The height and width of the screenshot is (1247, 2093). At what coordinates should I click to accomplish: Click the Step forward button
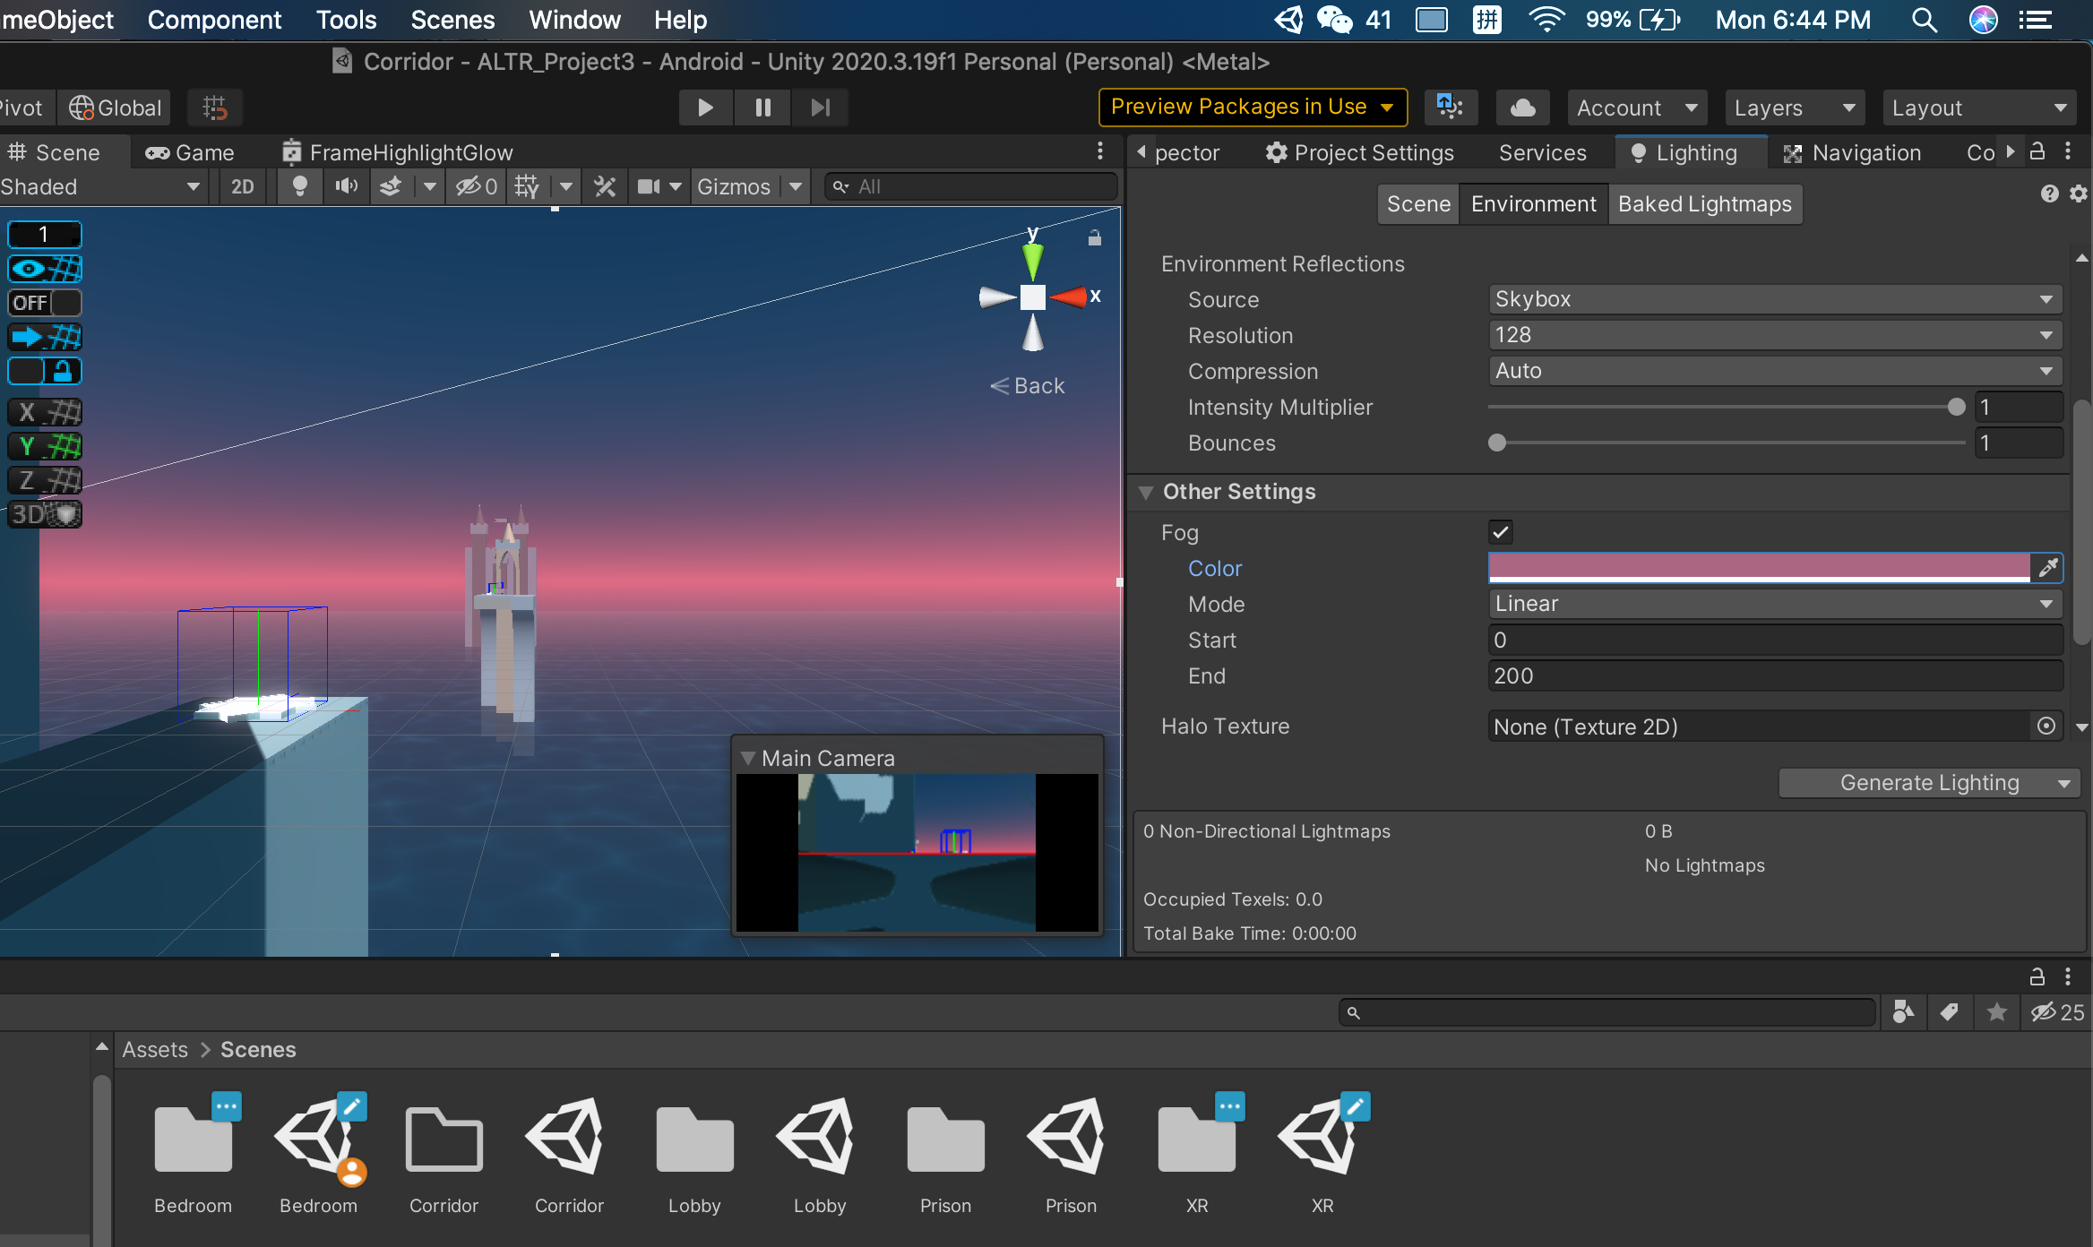[820, 107]
